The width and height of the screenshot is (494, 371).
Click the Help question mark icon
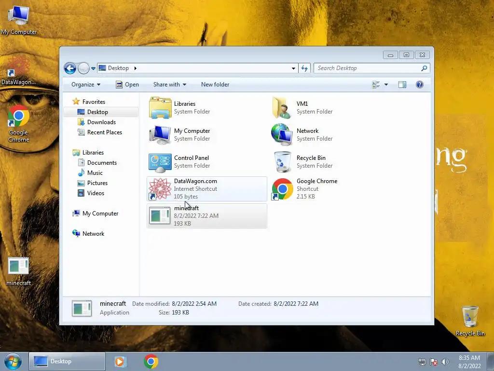[x=419, y=85]
